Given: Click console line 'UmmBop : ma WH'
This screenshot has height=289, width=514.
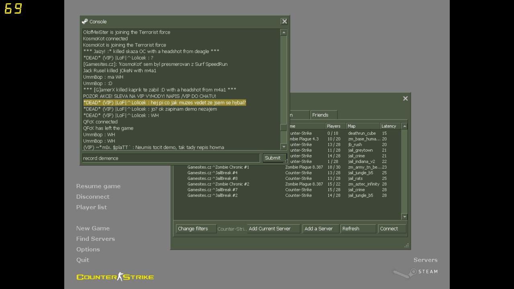Looking at the screenshot, I should tap(103, 77).
